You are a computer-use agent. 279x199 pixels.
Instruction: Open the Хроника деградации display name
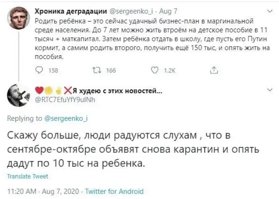69,11
